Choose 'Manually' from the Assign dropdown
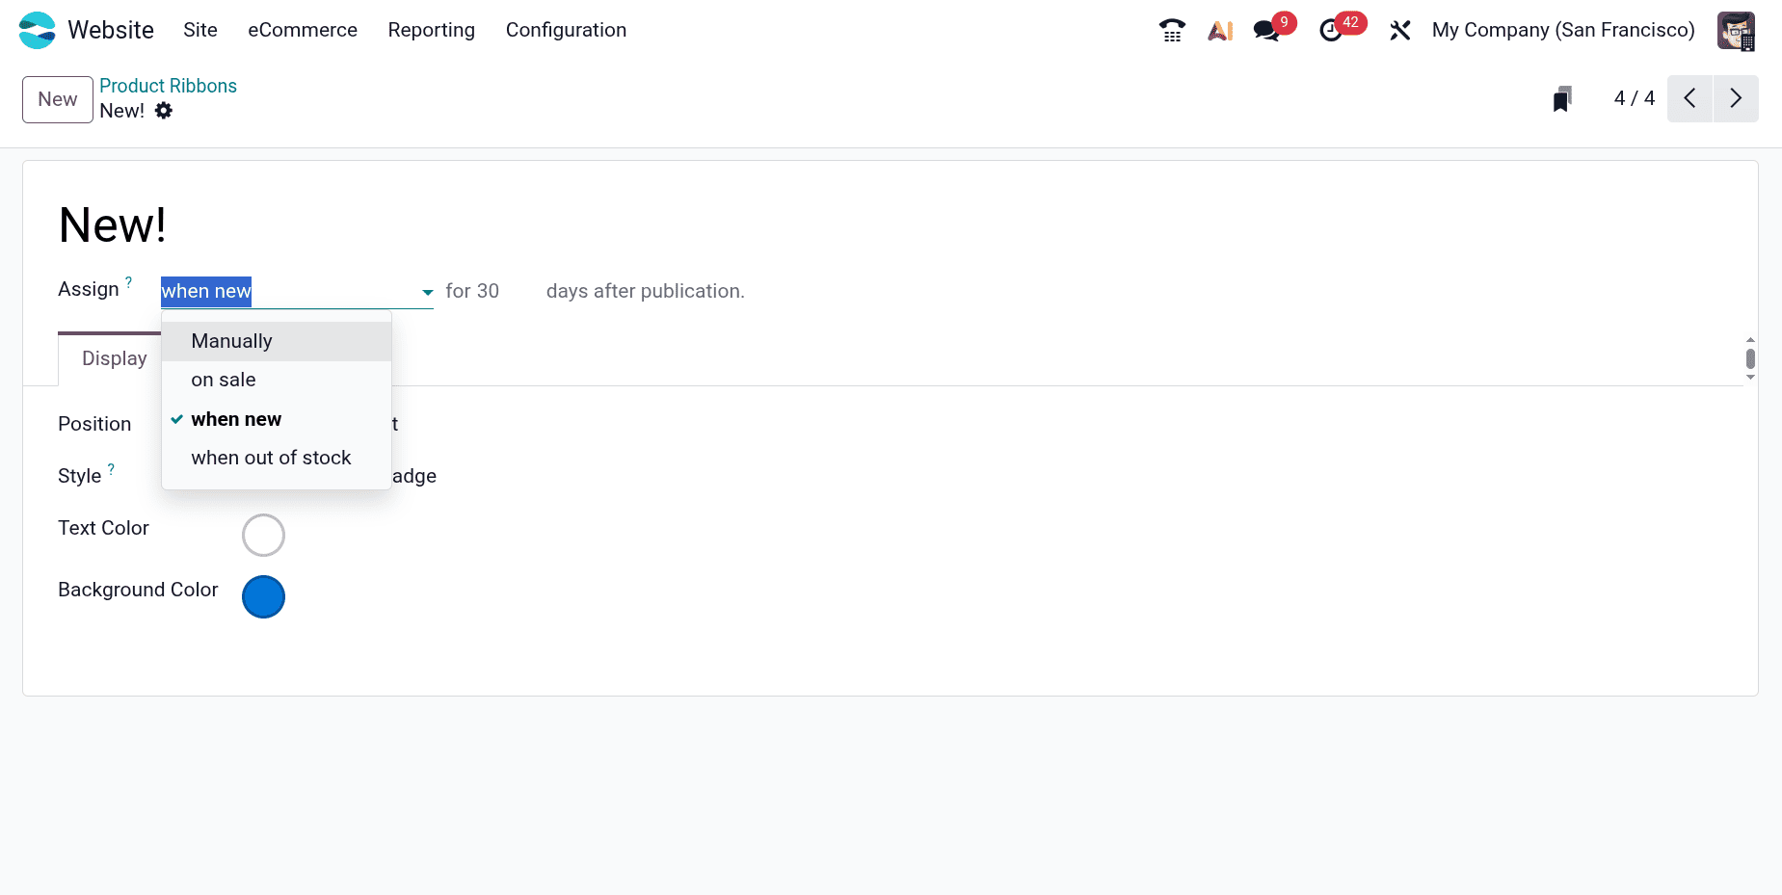 click(231, 341)
